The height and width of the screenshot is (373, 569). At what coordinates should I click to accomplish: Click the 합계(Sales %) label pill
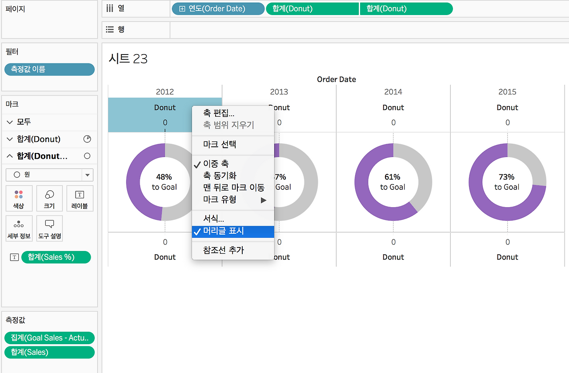pyautogui.click(x=56, y=257)
